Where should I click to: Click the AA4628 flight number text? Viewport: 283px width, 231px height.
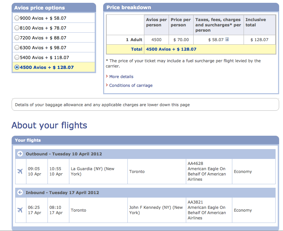195,163
